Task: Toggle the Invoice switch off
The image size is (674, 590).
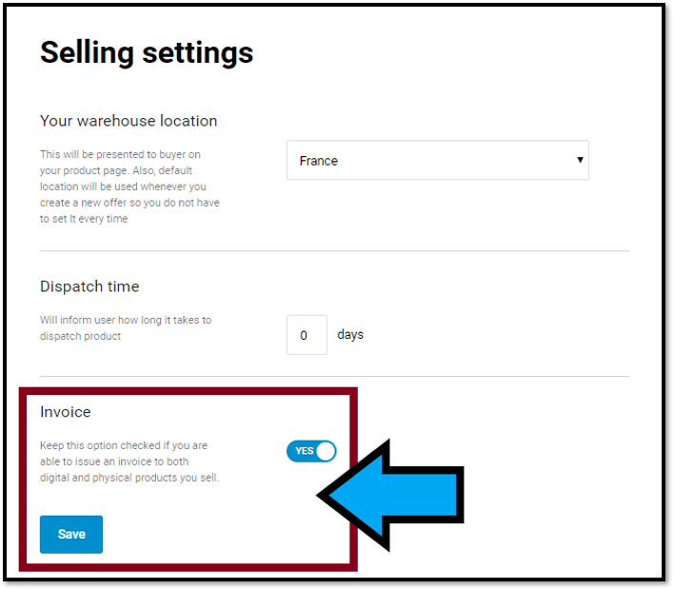Action: pos(311,450)
